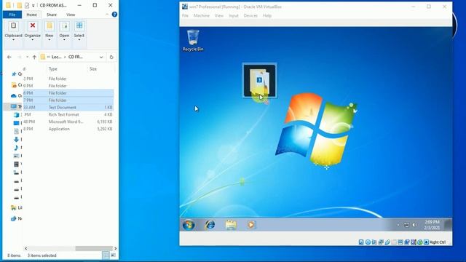Viewport: 466px width, 262px height.
Task: Click the VirtualBox audio status icon
Action: point(374,242)
